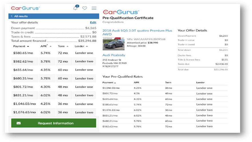This screenshot has height=142, width=252.
Task: Open the notifications bell icon
Action: click(x=76, y=8)
